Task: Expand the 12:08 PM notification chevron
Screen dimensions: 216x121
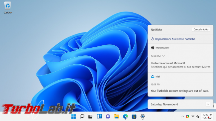Action: [x=163, y=56]
